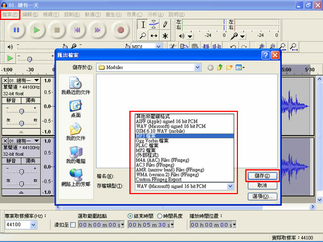
Task: Open the 效果(C) menu
Action: click(135, 15)
